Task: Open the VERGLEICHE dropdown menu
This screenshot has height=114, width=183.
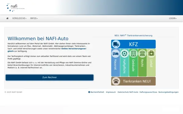Action: [19, 18]
